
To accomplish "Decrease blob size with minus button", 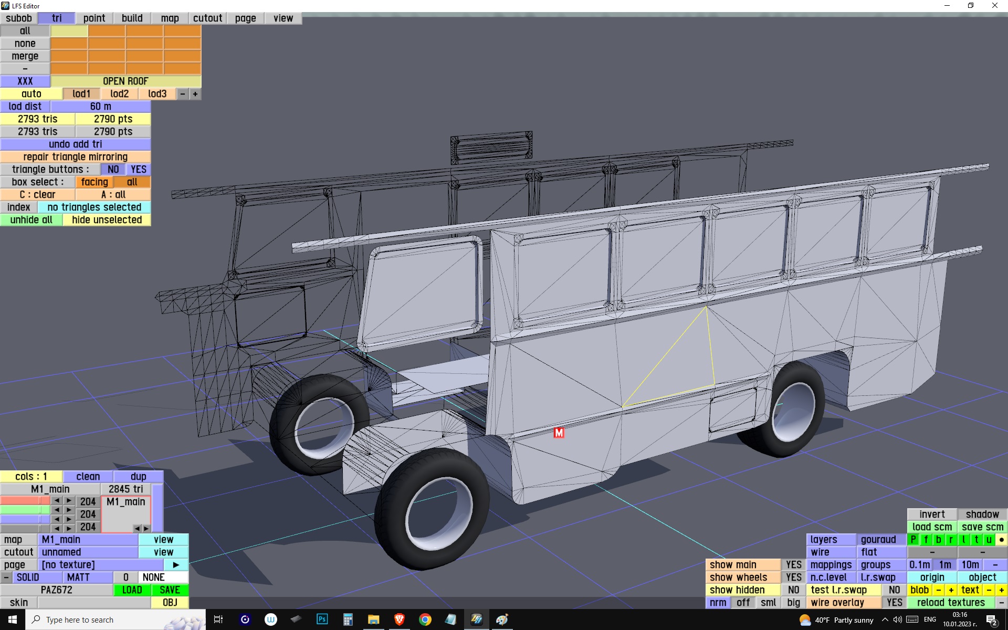I will click(x=938, y=590).
